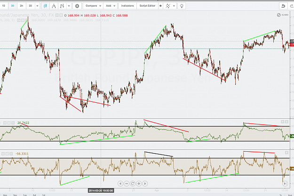Viewport: 294px width, 196px height.
Task: Select the 3m time range
Action: click(x=15, y=195)
